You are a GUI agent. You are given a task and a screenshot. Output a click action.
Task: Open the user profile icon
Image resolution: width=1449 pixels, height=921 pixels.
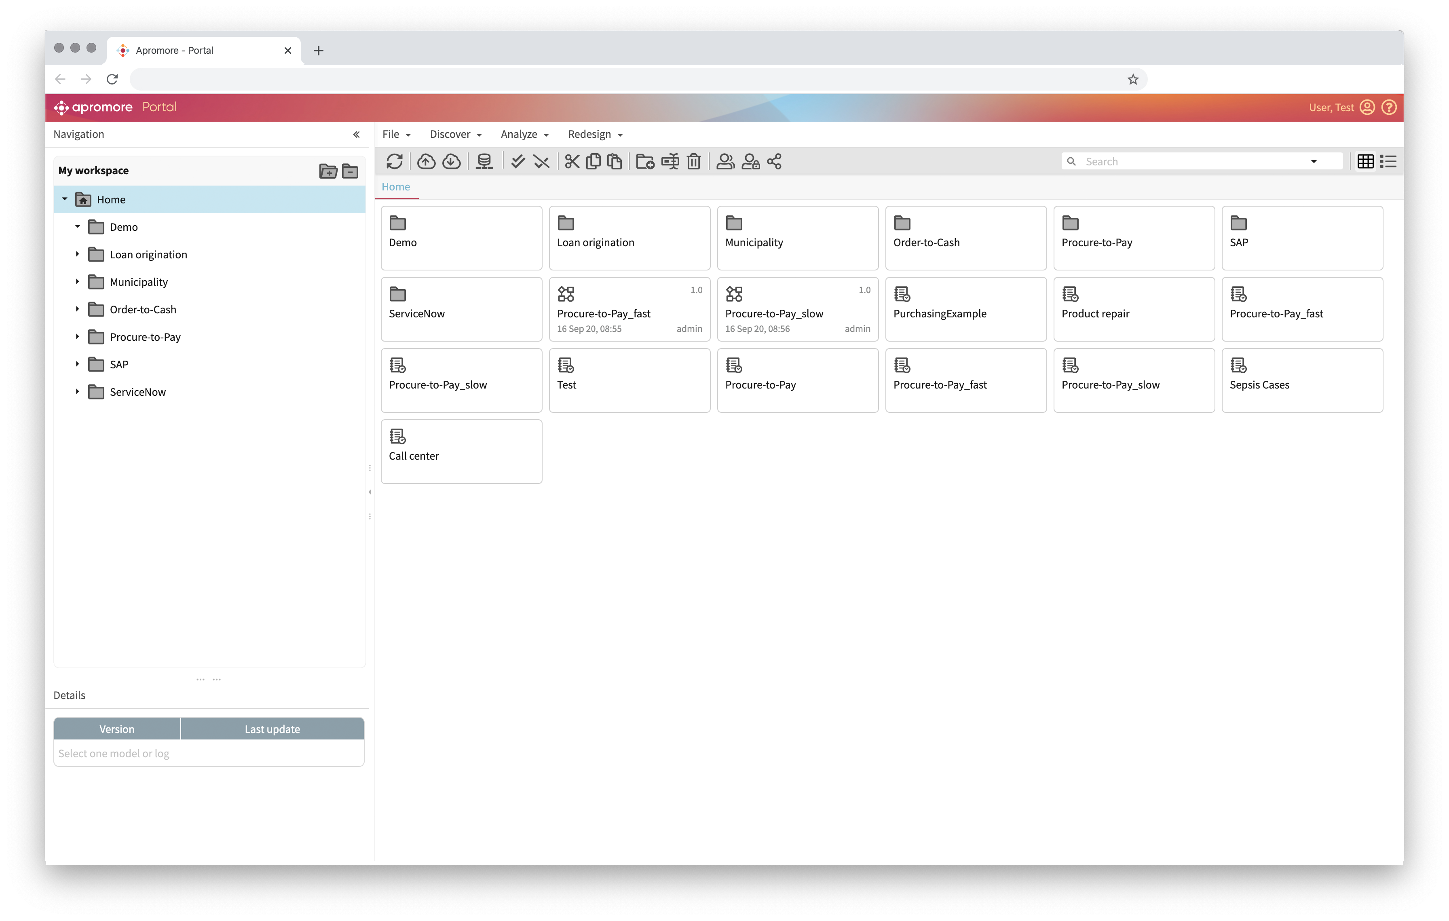point(1367,107)
